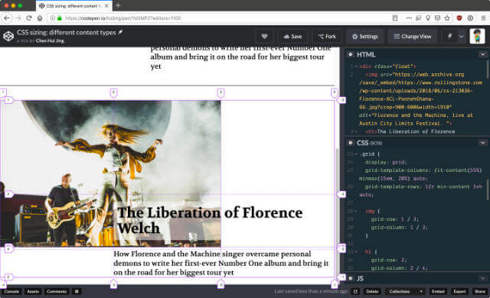Fold the h1 rule in the CSS gutter

[x=355, y=251]
